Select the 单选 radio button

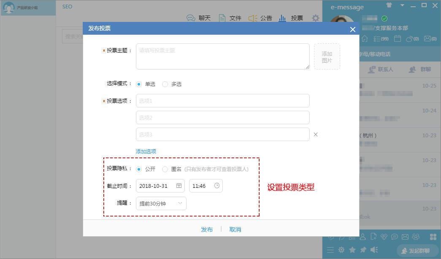click(x=139, y=84)
